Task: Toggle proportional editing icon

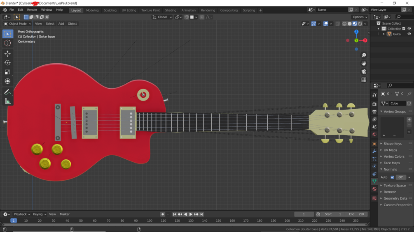Action: click(x=202, y=17)
